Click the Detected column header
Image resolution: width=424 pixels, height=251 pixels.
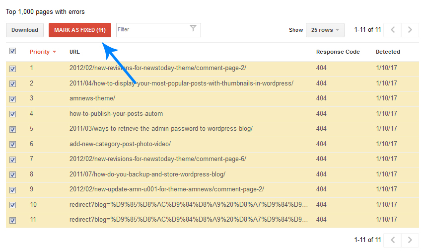pos(388,52)
